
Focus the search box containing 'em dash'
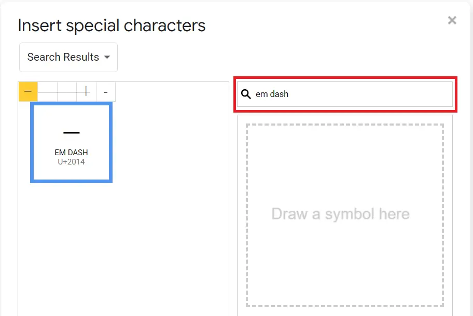tap(345, 94)
